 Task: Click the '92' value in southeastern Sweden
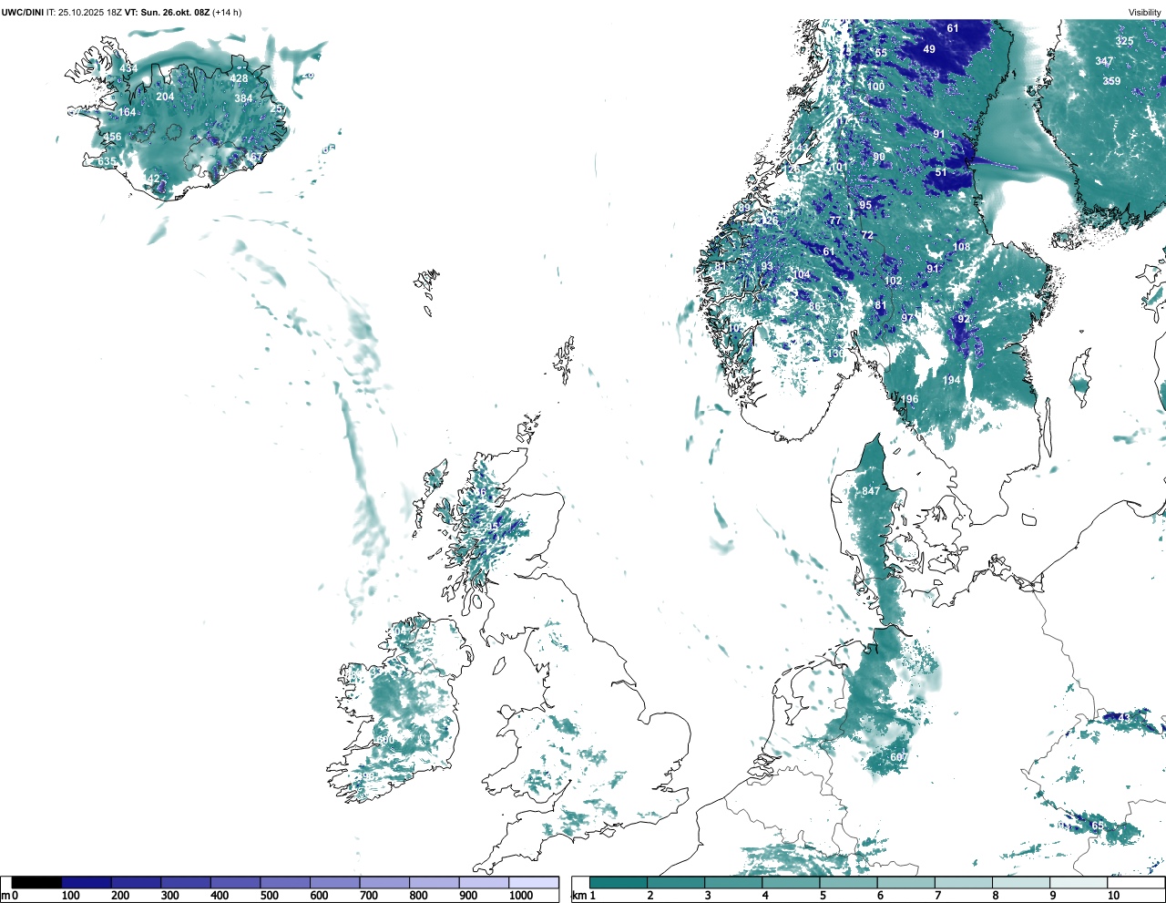(x=964, y=319)
